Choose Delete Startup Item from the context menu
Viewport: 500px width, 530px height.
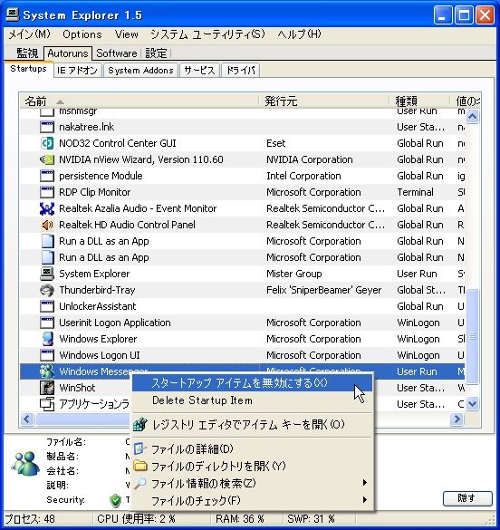tap(252, 400)
